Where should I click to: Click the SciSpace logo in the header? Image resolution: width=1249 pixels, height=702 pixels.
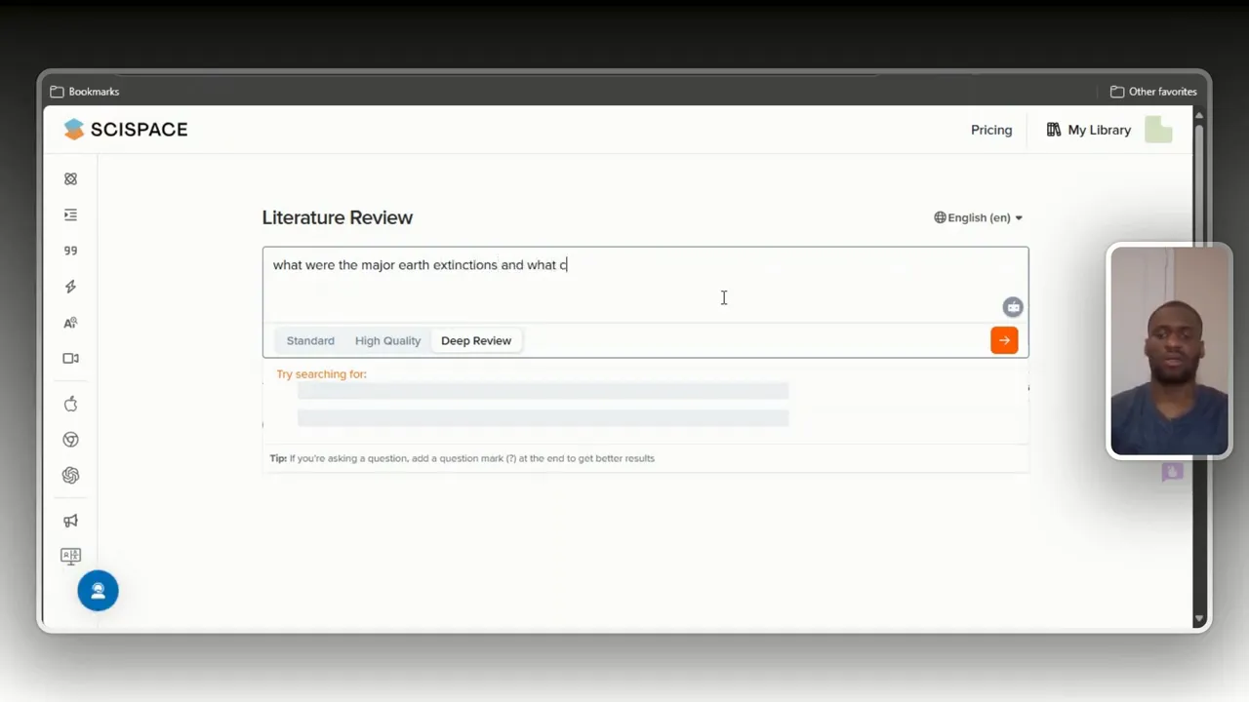[x=125, y=129]
